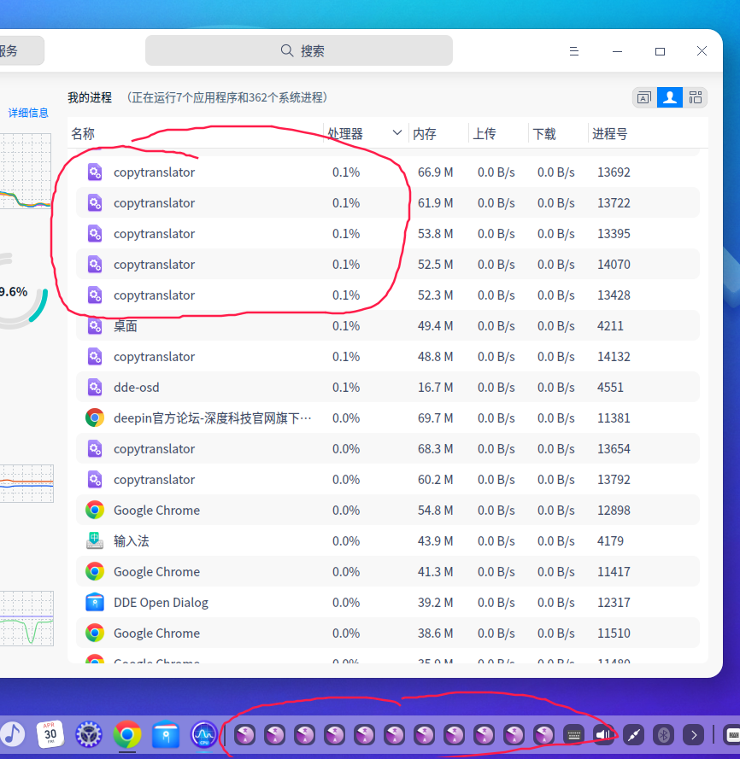The height and width of the screenshot is (759, 740).
Task: Open the Bluetooth tray icon
Action: point(663,735)
